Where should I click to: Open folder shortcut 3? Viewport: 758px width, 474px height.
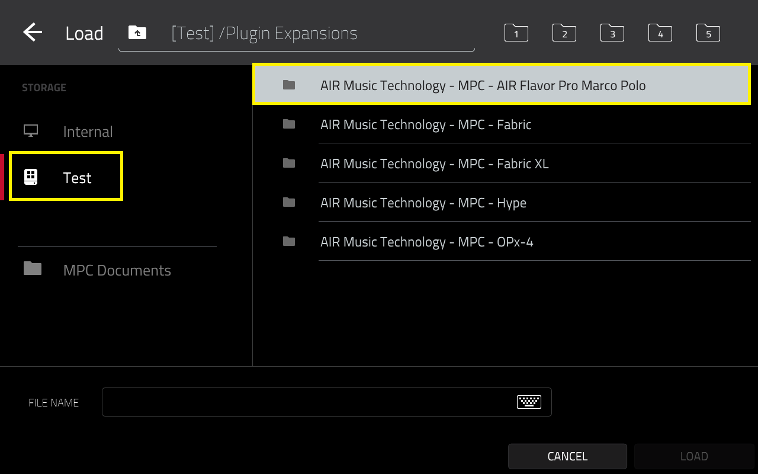(x=612, y=33)
